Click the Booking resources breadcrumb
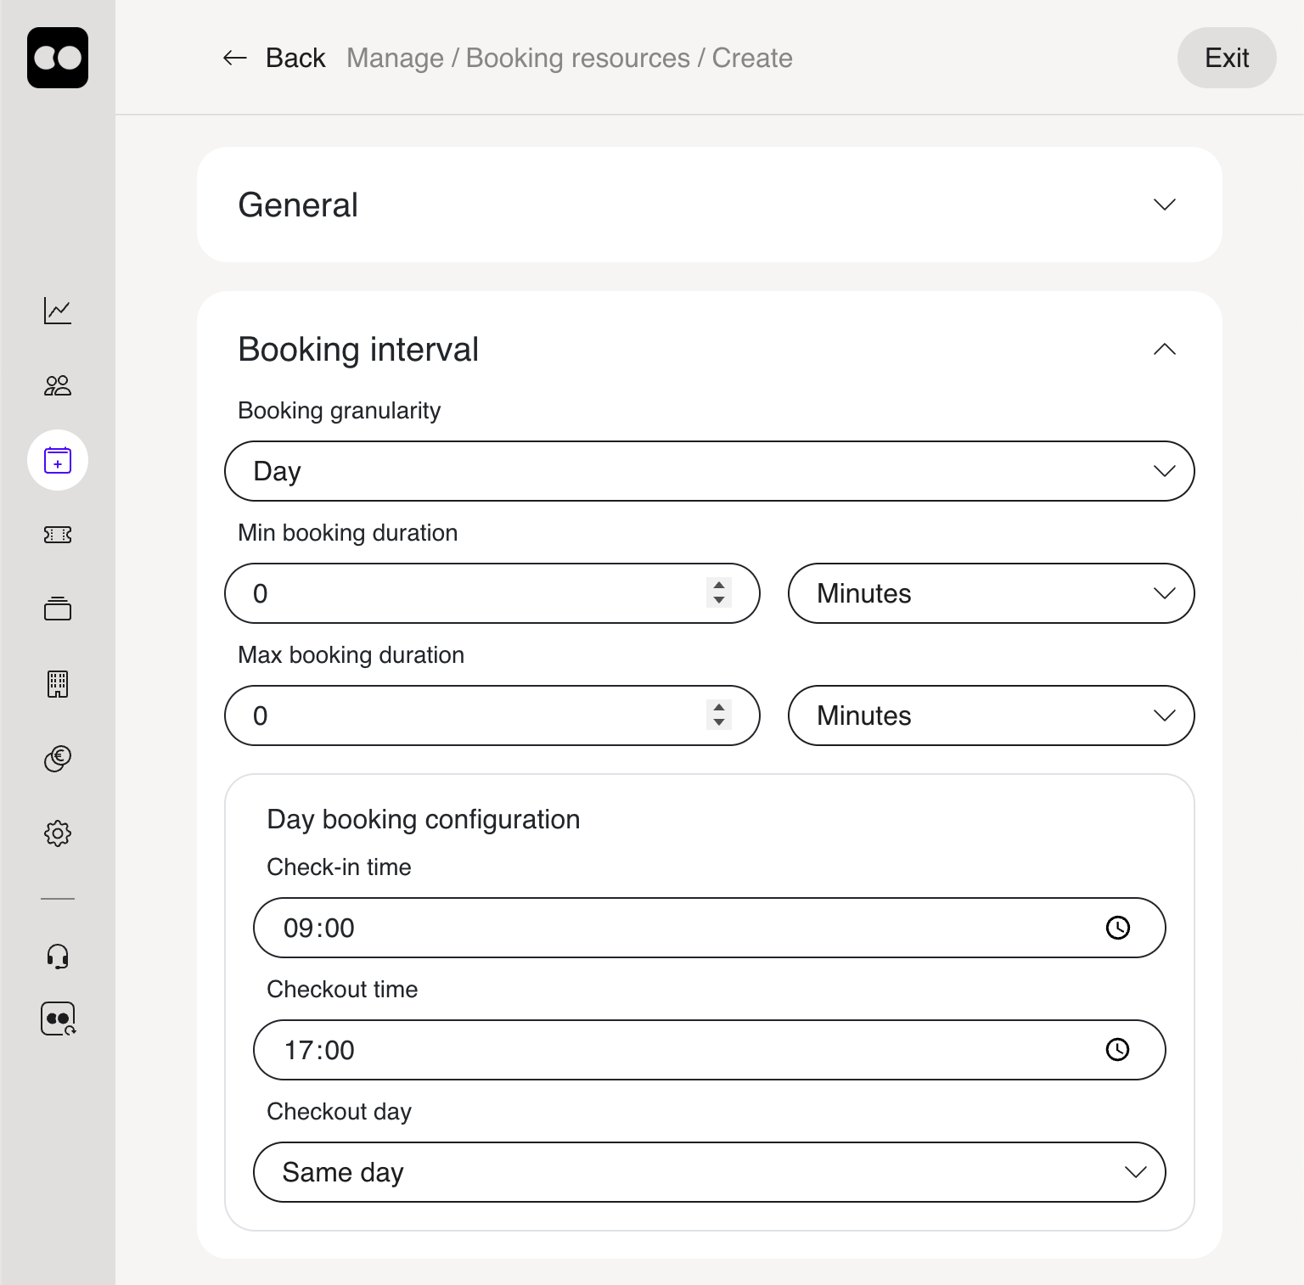 coord(577,58)
